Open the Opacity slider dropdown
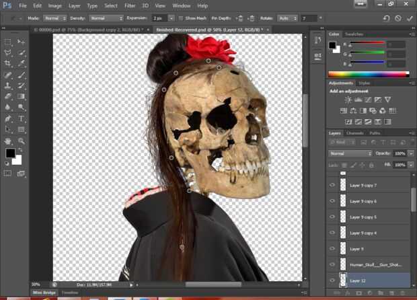417x300 pixels. pos(411,153)
